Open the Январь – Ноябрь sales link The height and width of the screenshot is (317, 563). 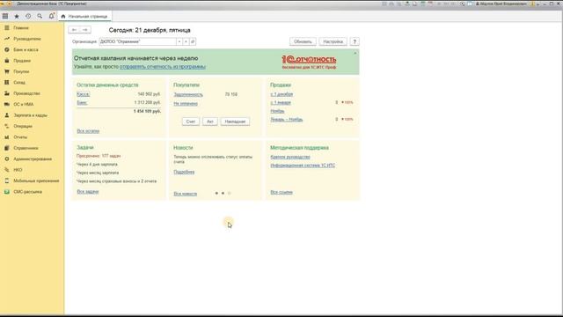pyautogui.click(x=287, y=120)
